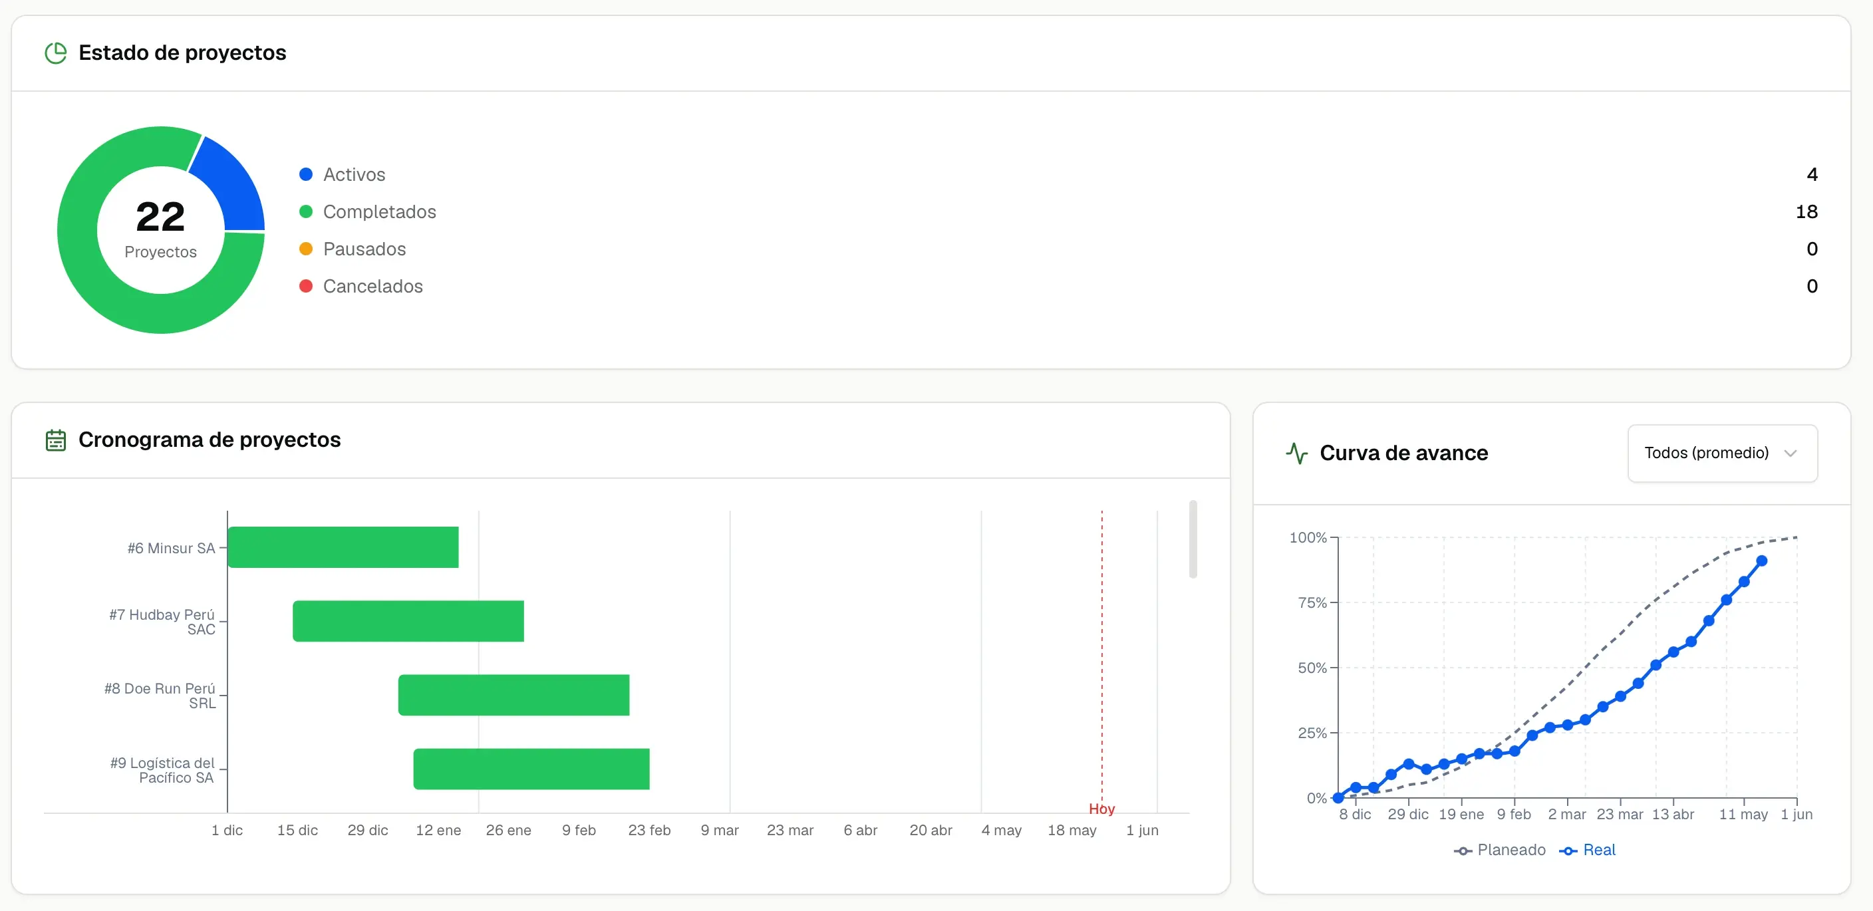This screenshot has height=911, width=1873.
Task: Click the blue Activos legend dot
Action: pyautogui.click(x=306, y=174)
